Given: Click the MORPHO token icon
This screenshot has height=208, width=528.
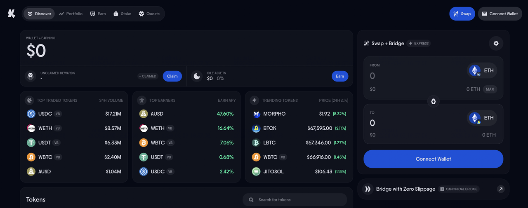Looking at the screenshot, I should point(256,114).
